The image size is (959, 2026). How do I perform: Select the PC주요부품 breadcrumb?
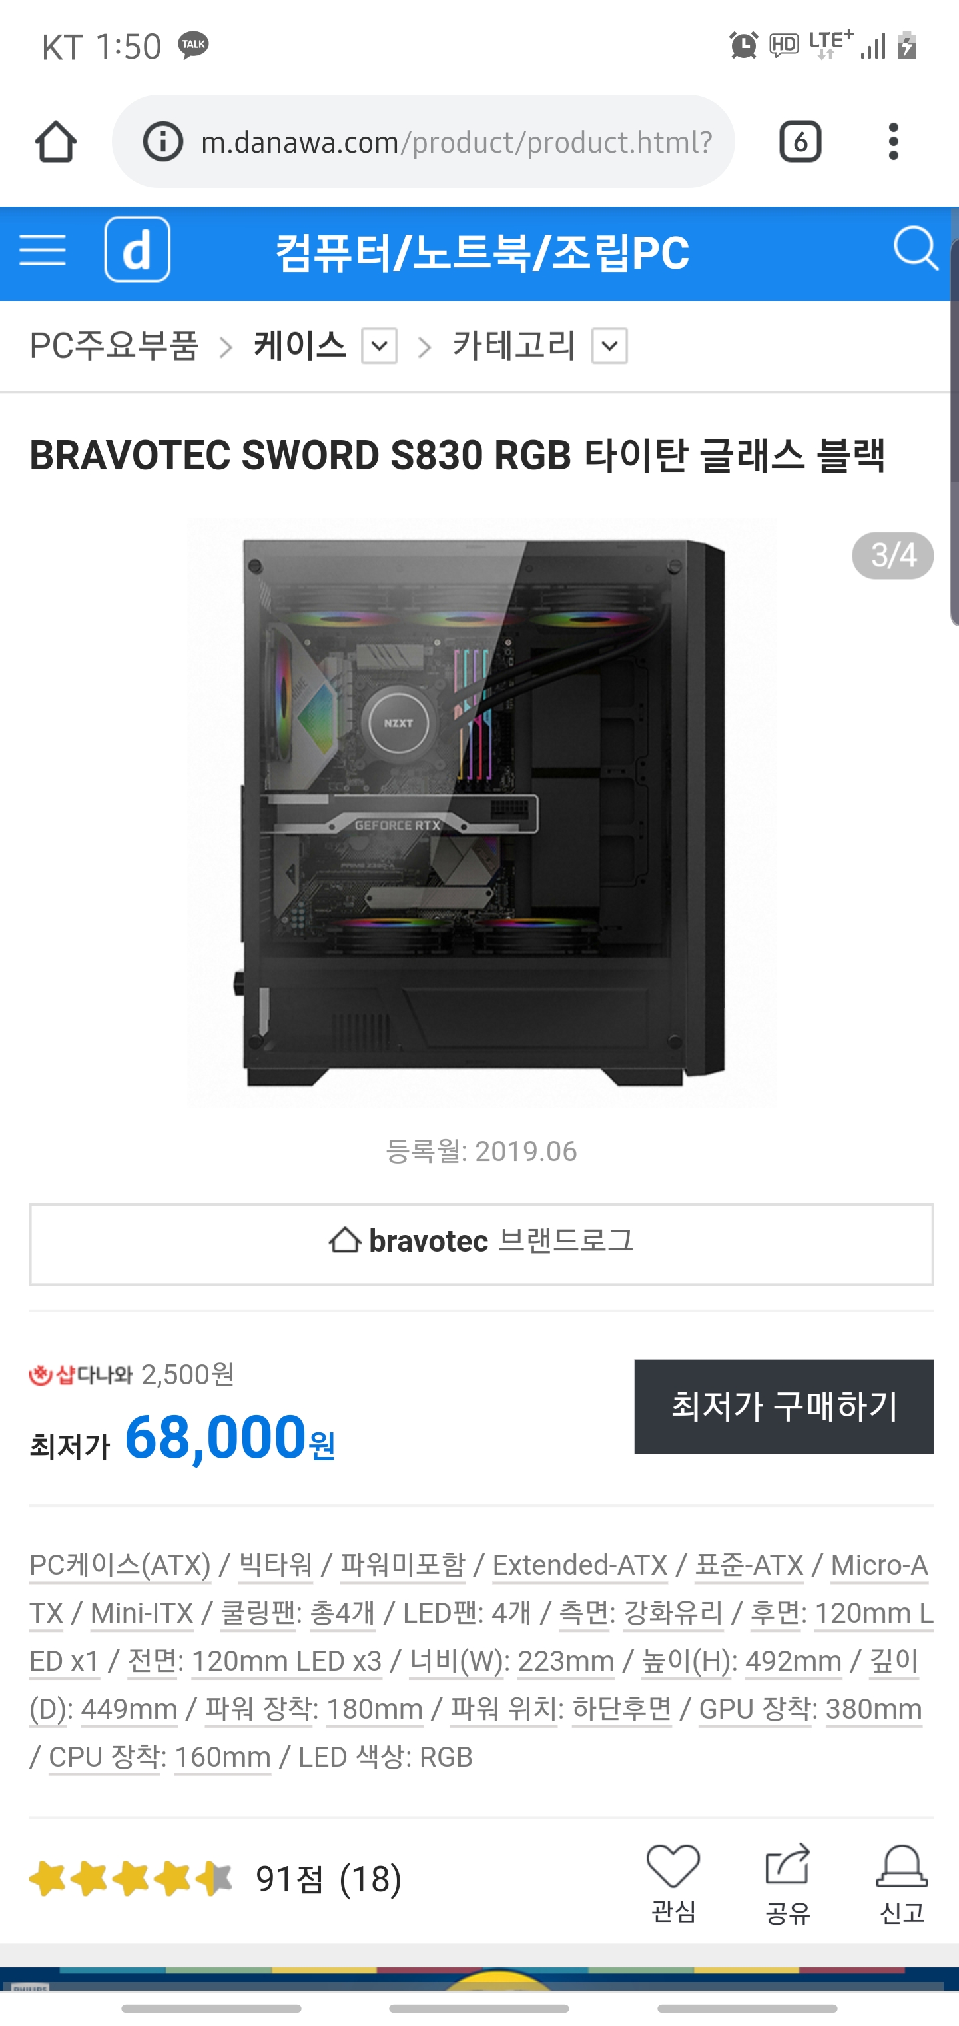tap(114, 345)
